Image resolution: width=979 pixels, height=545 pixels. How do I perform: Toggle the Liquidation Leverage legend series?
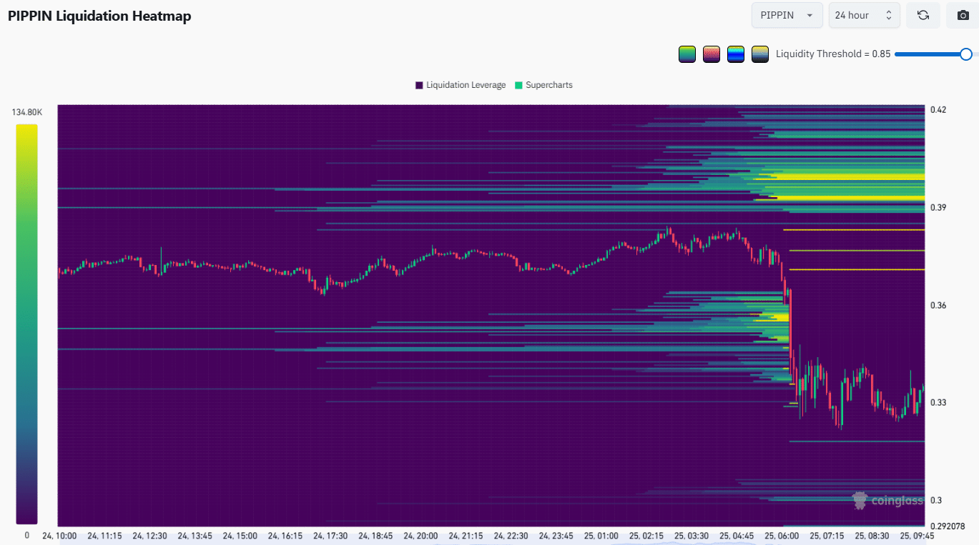point(466,85)
